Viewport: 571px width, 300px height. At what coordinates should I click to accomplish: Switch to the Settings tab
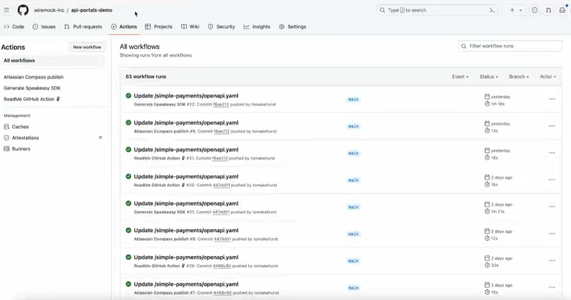[292, 27]
